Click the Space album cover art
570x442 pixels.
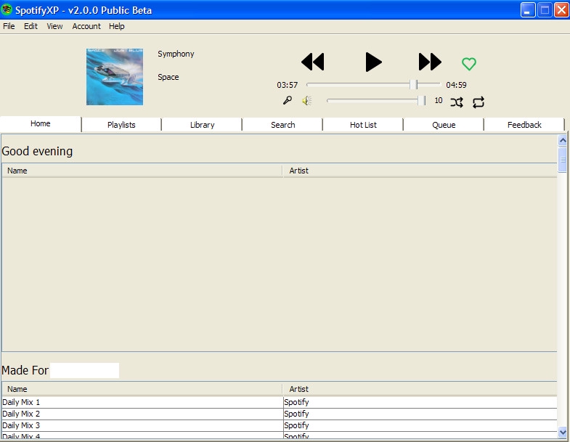[115, 77]
